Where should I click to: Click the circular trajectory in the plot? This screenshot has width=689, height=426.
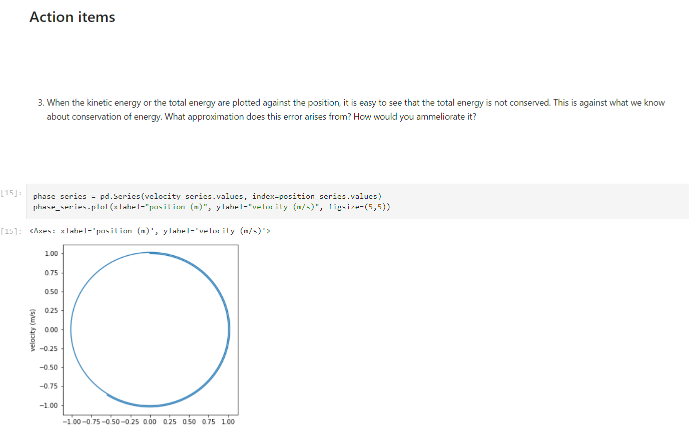pos(230,329)
